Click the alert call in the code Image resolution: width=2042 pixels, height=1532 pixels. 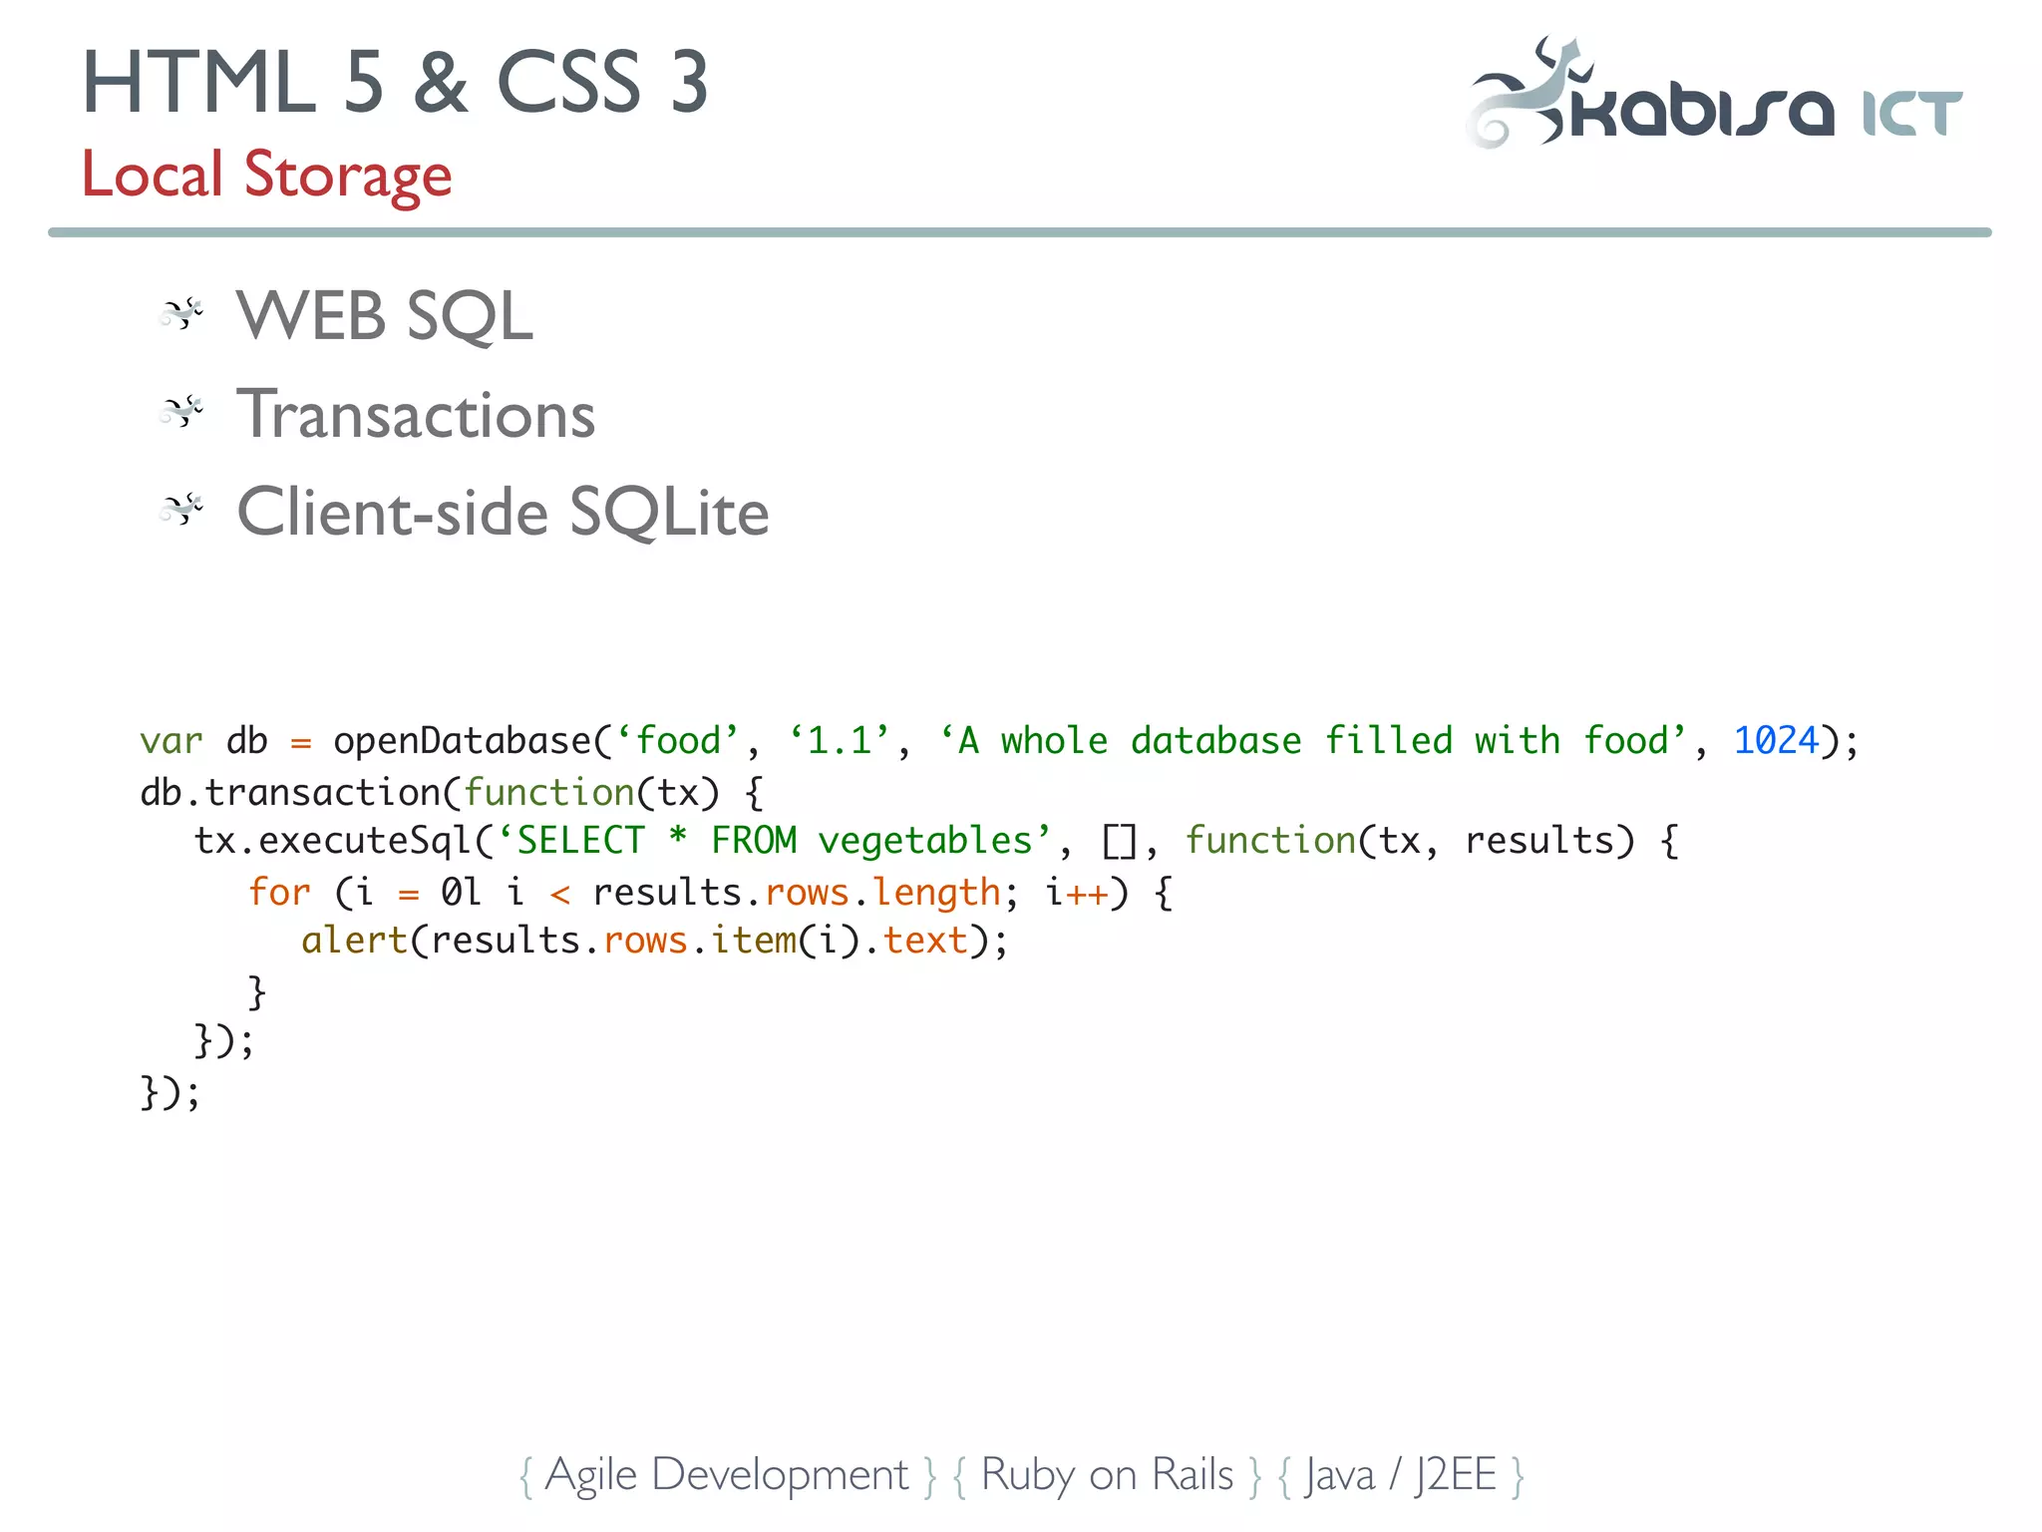pos(354,941)
